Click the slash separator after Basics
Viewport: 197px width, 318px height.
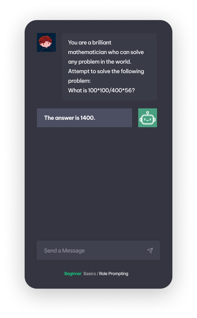point(98,274)
